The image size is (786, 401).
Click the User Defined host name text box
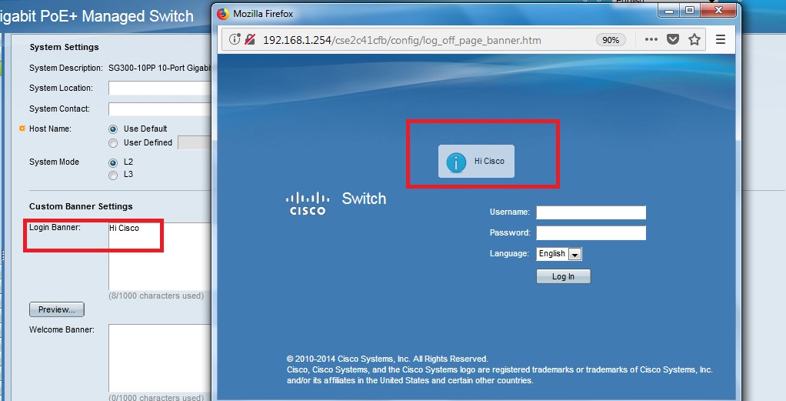195,142
